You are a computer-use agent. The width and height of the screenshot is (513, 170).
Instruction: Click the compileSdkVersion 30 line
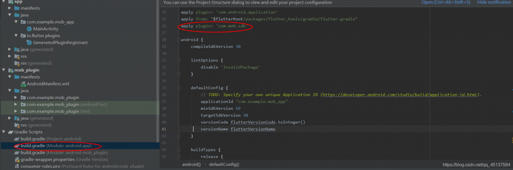[216, 46]
